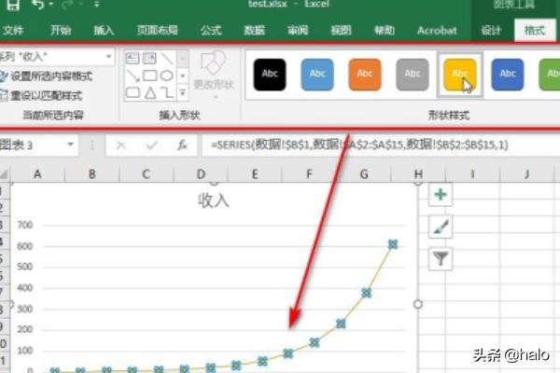Image resolution: width=560 pixels, height=373 pixels.
Task: Expand the full shapes gallery
Action: coord(183,93)
